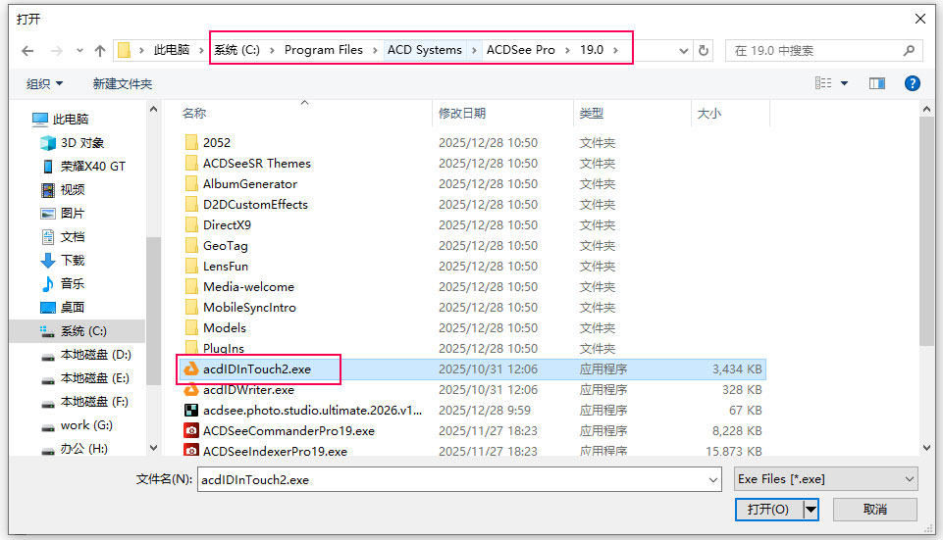Select the MobileSyncIntro folder
This screenshot has width=943, height=540.
tap(240, 308)
